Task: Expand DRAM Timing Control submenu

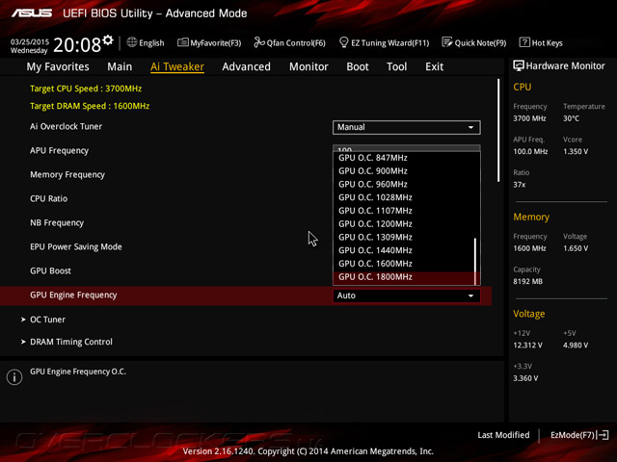Action: click(67, 342)
